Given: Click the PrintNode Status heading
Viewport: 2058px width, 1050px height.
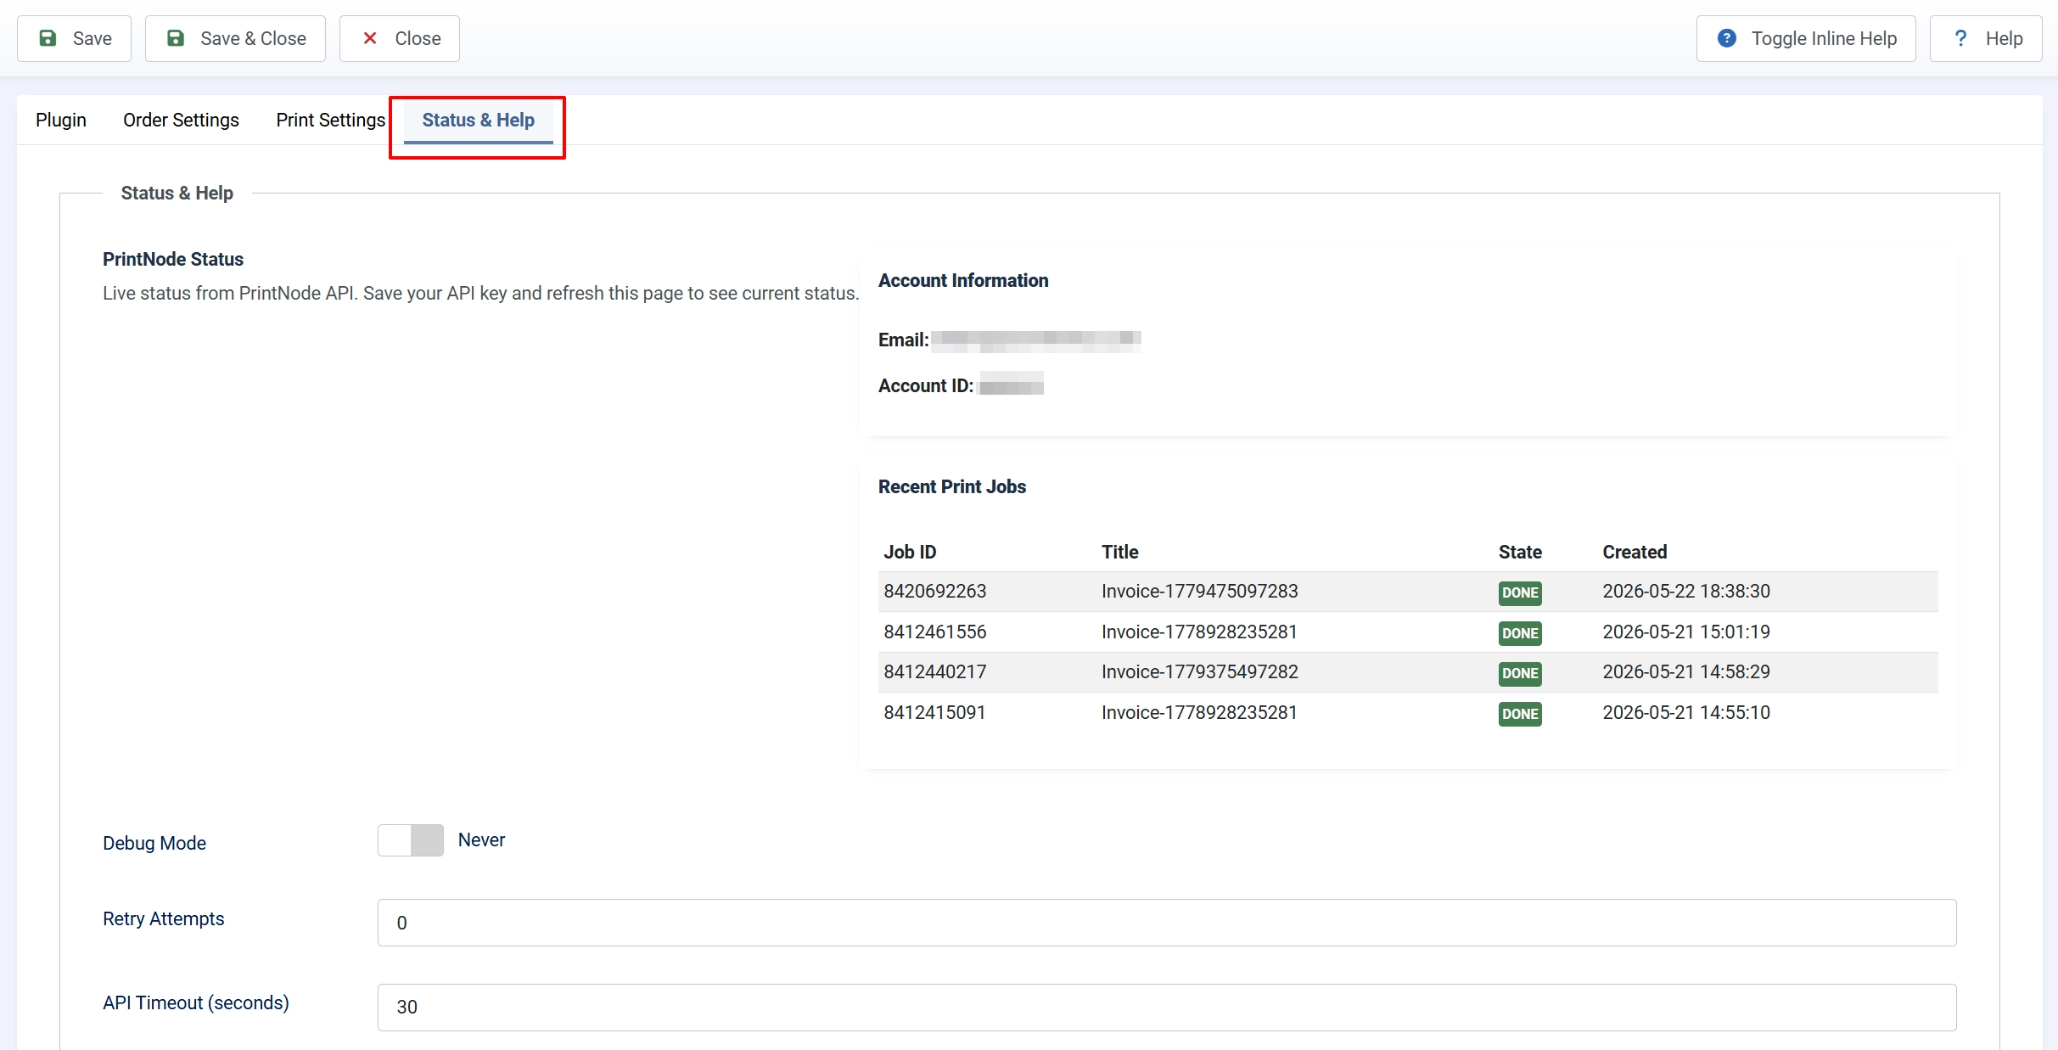Looking at the screenshot, I should [x=173, y=259].
